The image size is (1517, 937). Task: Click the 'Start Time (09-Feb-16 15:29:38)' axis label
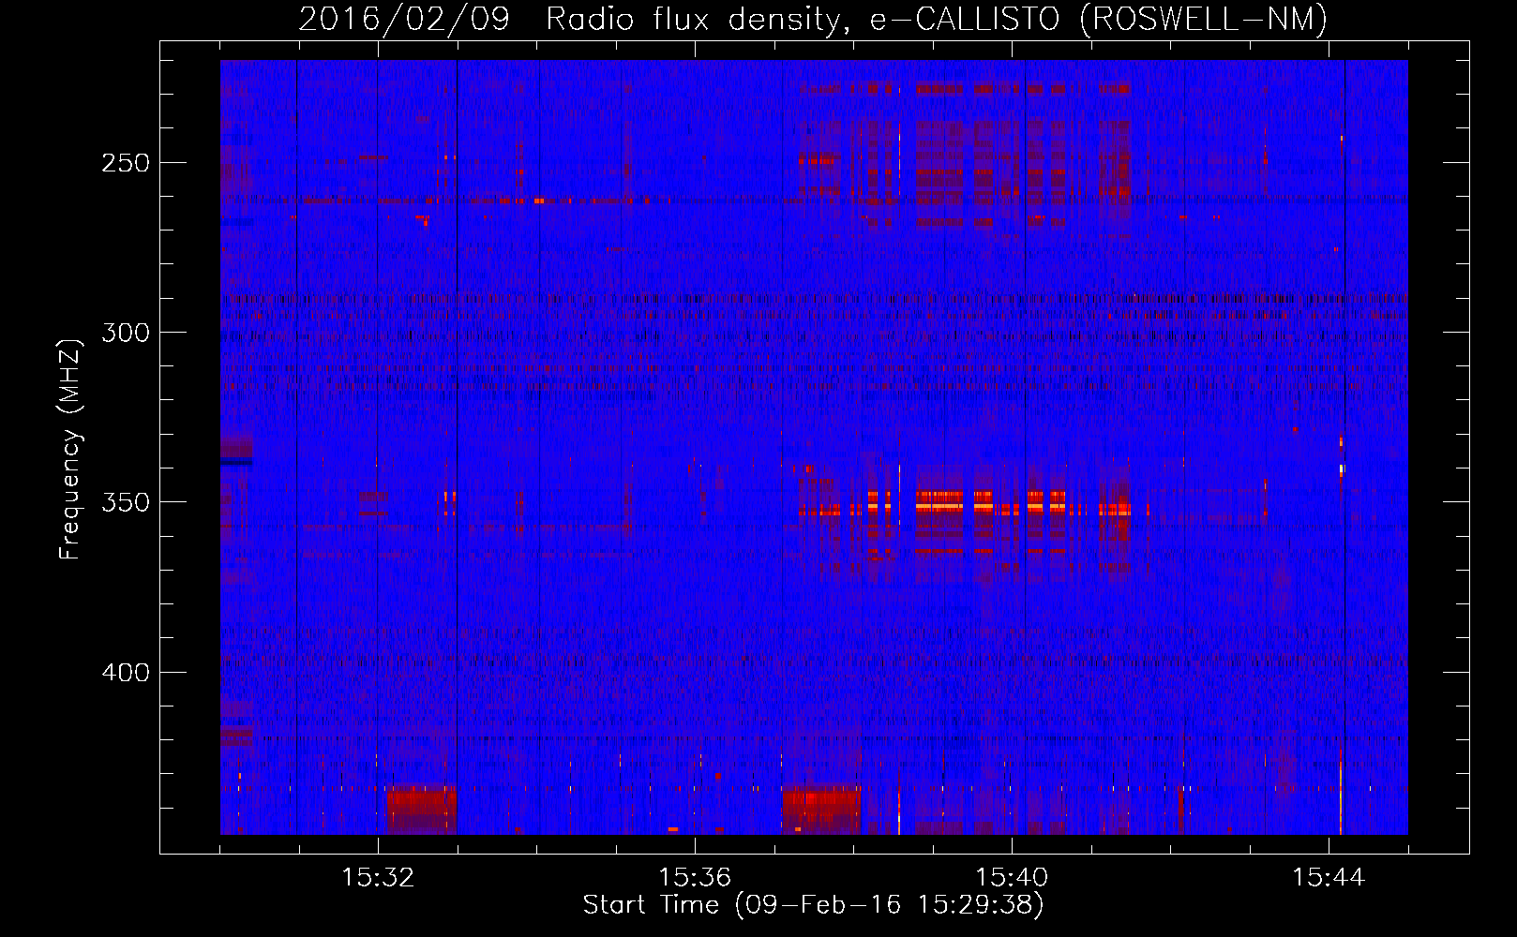pyautogui.click(x=813, y=905)
